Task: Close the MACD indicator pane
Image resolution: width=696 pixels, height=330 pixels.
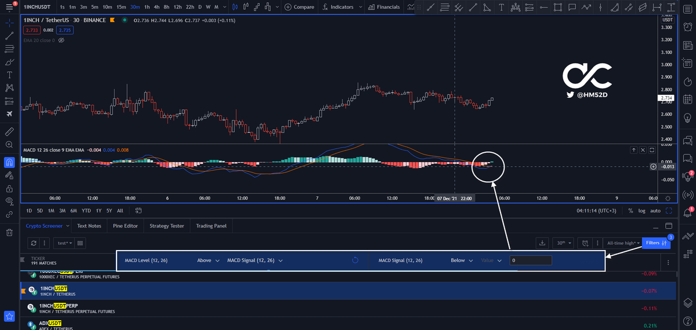Action: click(x=643, y=150)
